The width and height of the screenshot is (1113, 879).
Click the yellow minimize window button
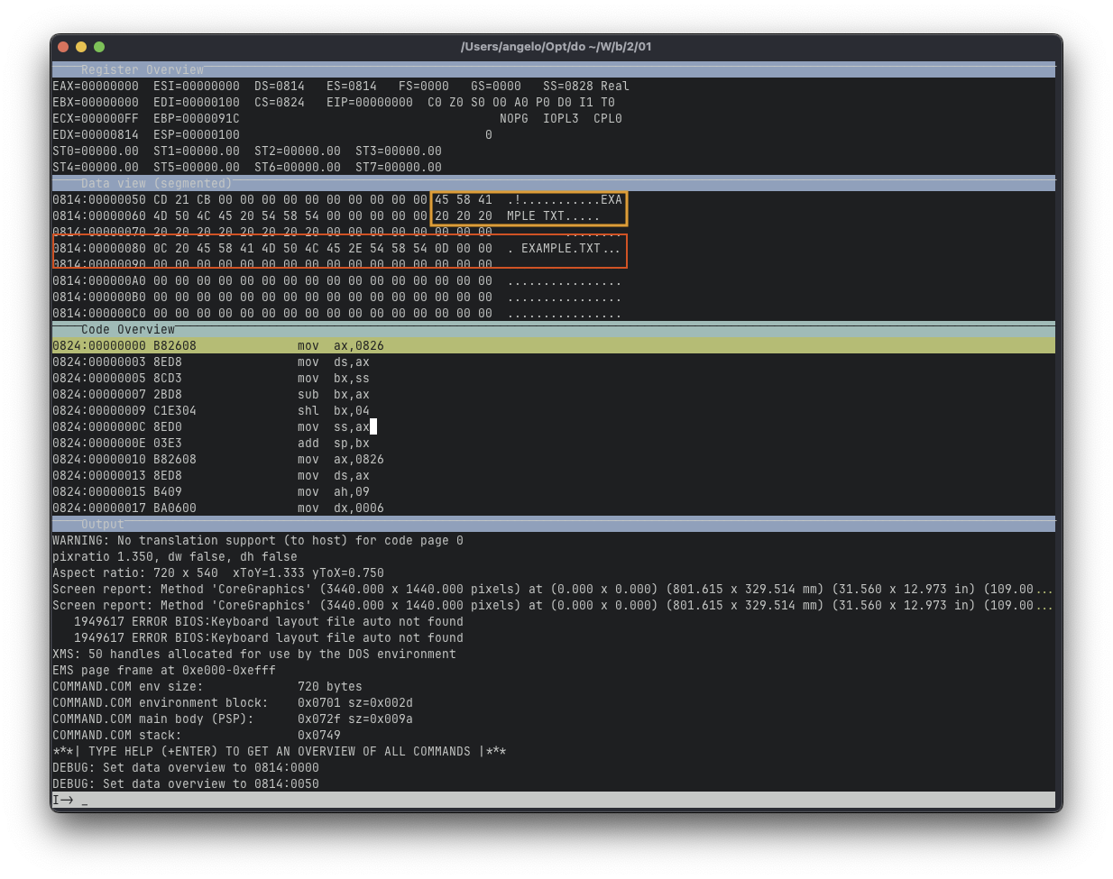tap(81, 47)
